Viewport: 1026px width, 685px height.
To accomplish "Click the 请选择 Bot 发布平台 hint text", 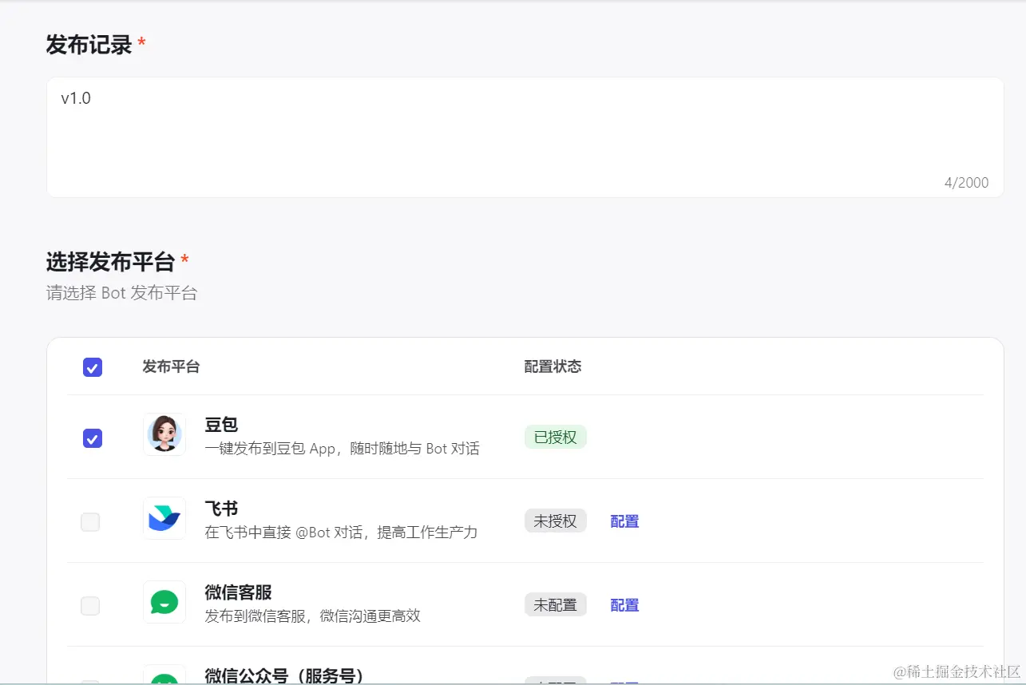I will [121, 293].
